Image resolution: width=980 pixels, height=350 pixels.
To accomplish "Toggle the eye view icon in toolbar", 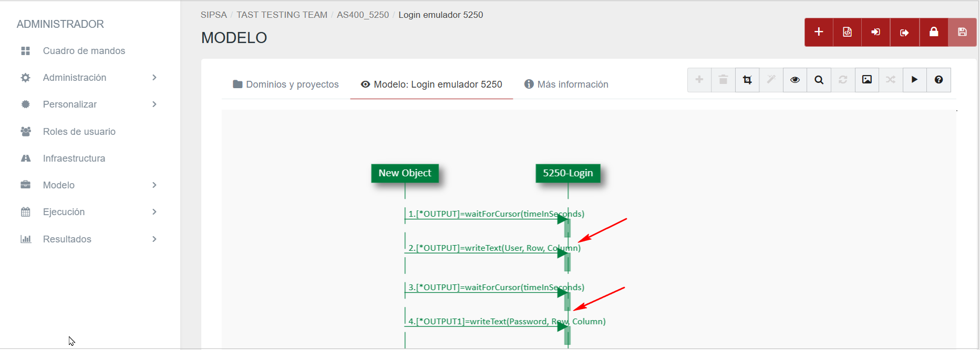I will click(x=795, y=80).
